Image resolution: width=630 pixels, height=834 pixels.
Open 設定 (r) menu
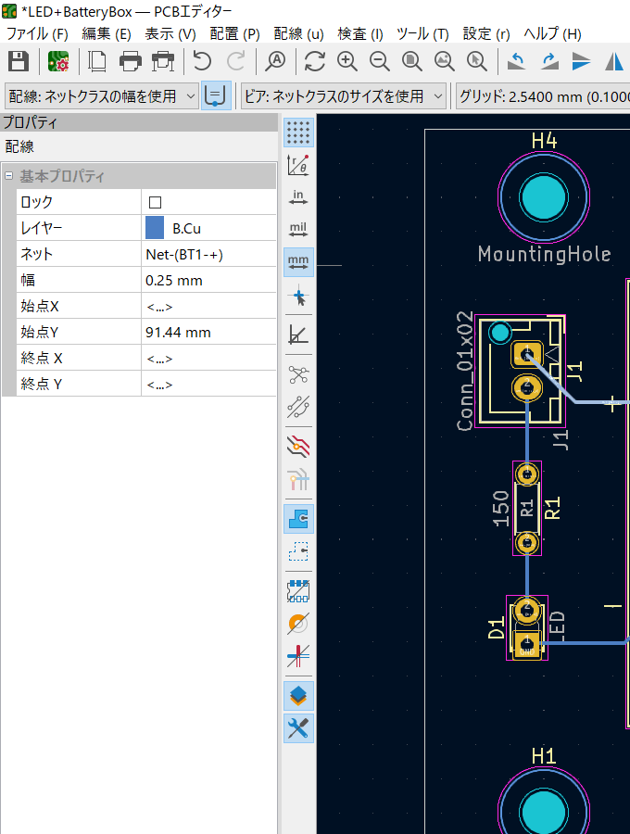pos(486,34)
